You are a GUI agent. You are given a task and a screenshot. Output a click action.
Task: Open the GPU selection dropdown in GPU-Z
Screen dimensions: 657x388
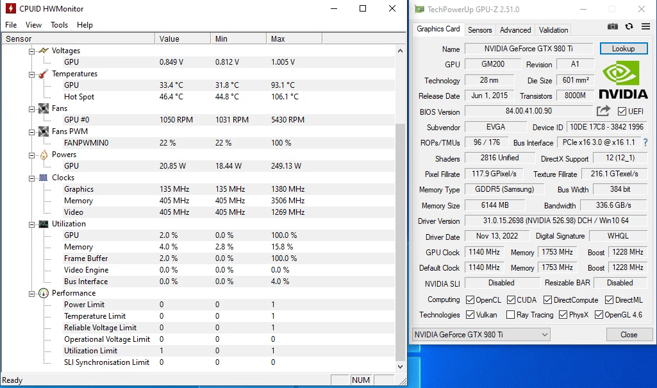pos(481,334)
